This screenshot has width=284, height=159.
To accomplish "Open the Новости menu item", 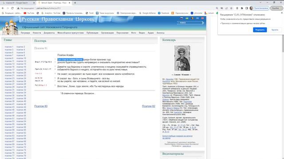I will point(37,33).
